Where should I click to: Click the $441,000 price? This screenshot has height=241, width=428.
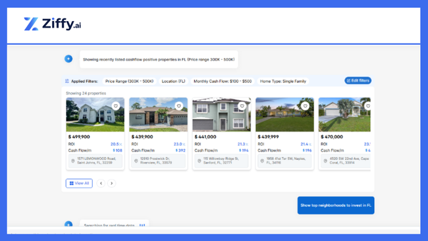tap(205, 137)
